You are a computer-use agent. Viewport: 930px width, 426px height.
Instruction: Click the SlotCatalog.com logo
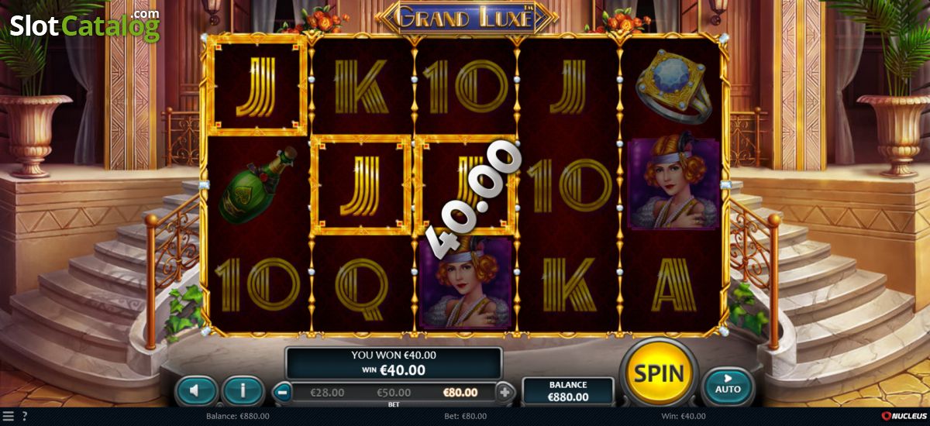point(84,26)
